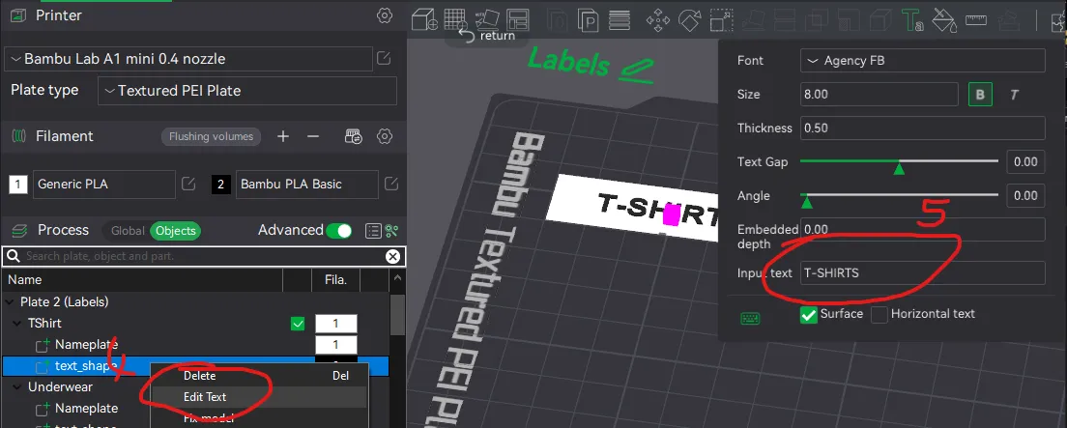The height and width of the screenshot is (428, 1067).
Task: Click filament 1 white color swatch
Action: point(18,184)
